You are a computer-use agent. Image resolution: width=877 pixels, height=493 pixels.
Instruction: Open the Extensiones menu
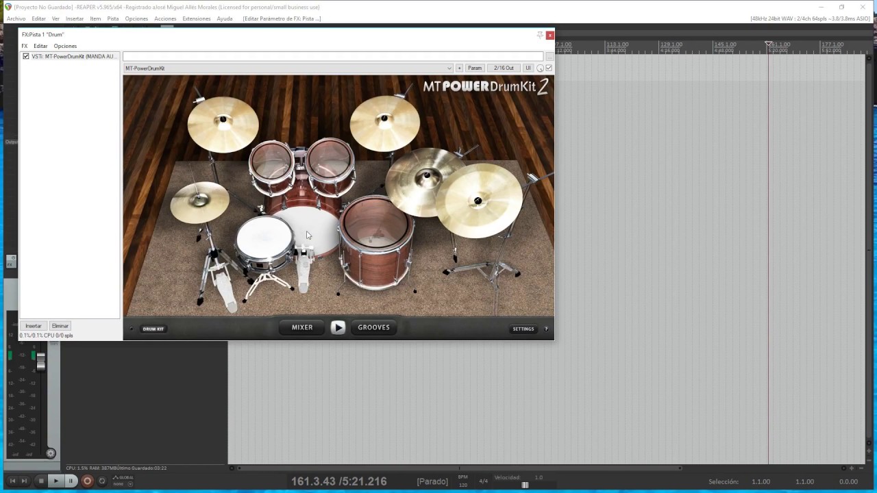[x=197, y=18]
